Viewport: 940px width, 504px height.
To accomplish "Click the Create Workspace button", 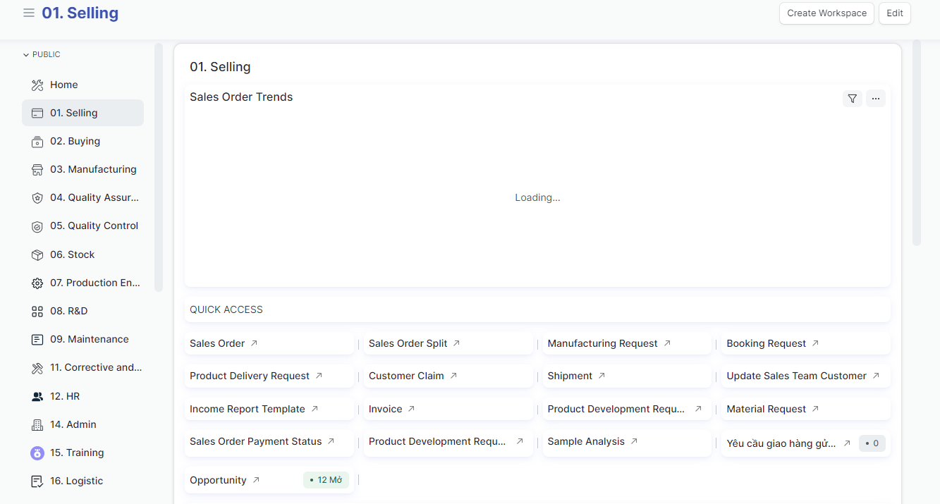I will (826, 13).
